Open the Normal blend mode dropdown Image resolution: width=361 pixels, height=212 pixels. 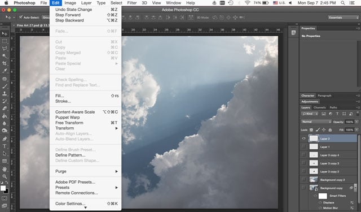click(x=316, y=122)
